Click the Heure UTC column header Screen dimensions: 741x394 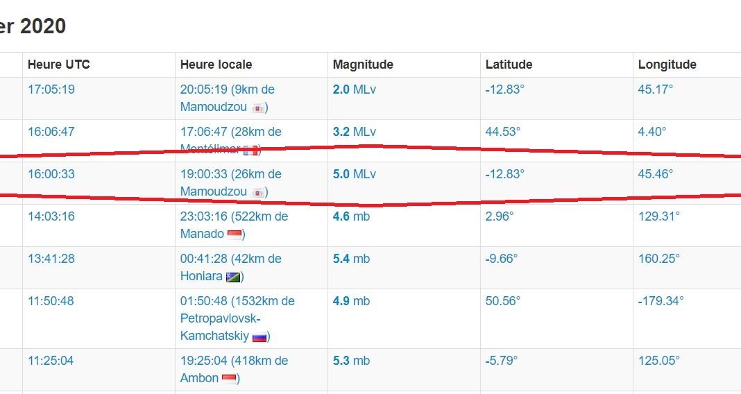click(58, 65)
